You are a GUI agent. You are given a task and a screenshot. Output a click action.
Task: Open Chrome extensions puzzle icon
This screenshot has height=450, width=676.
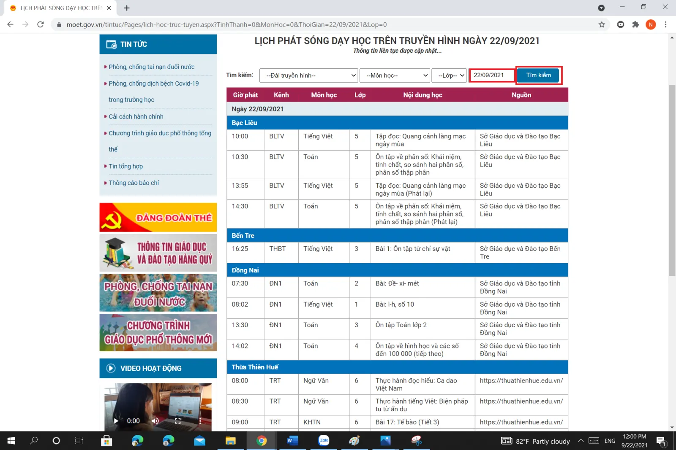635,24
